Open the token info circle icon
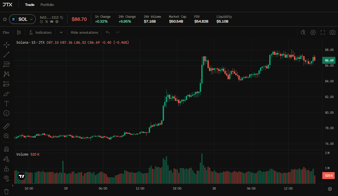The image size is (338, 196). point(41,22)
